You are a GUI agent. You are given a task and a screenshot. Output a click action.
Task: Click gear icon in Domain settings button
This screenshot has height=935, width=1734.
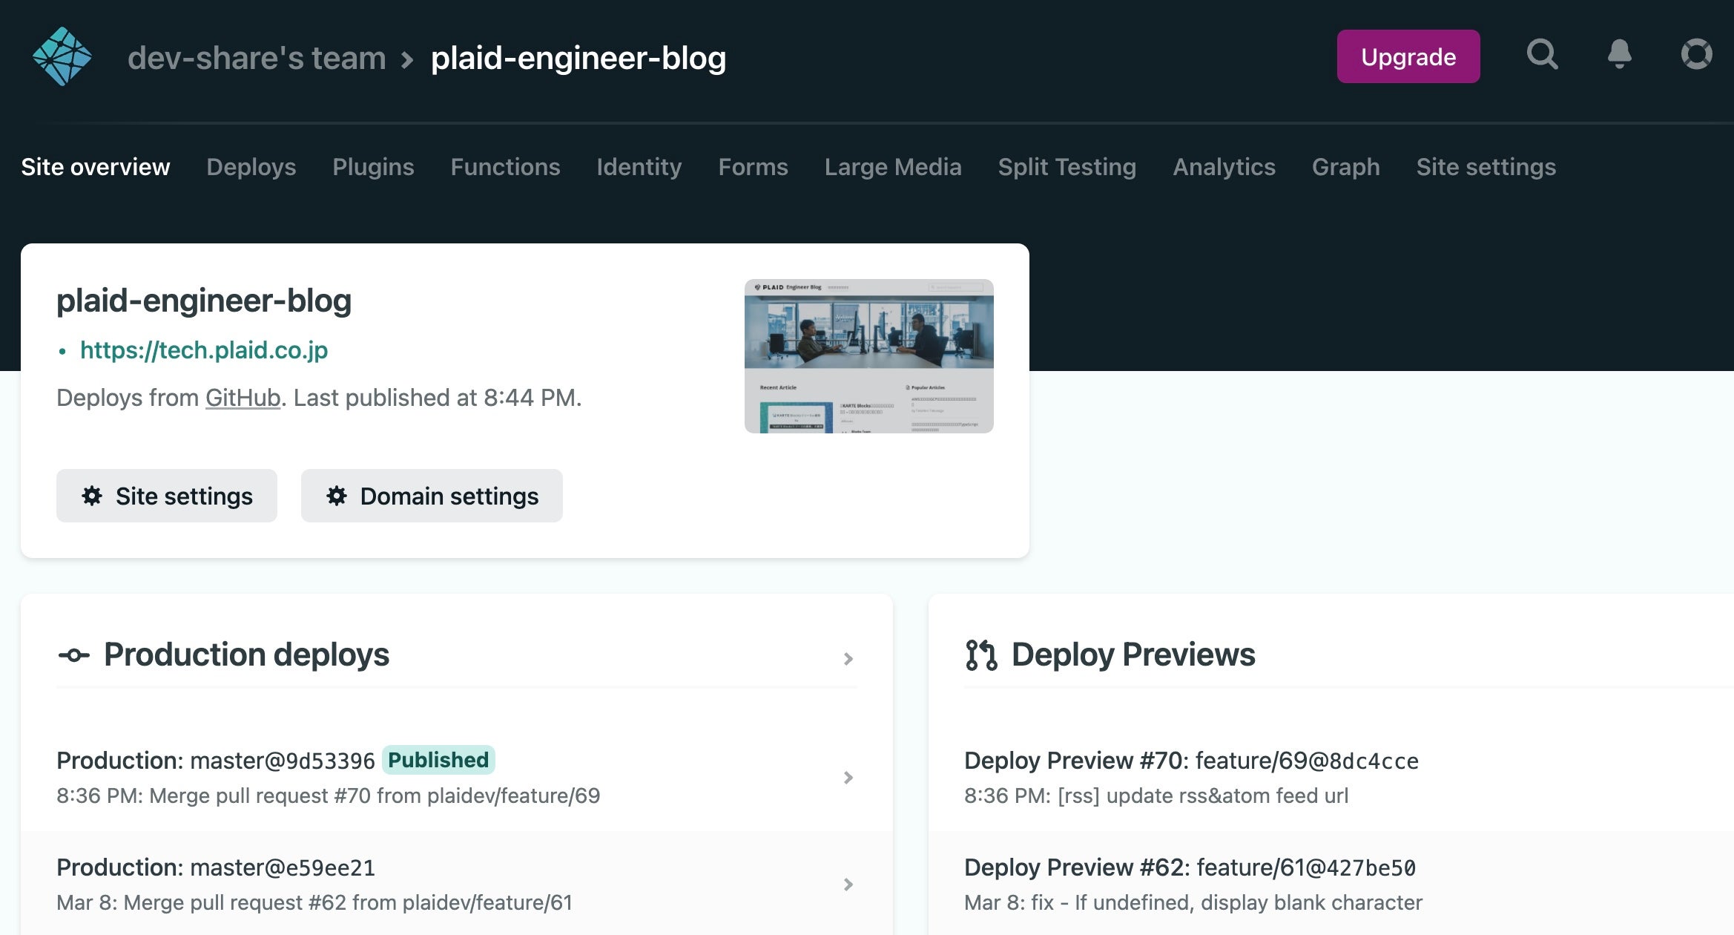337,496
